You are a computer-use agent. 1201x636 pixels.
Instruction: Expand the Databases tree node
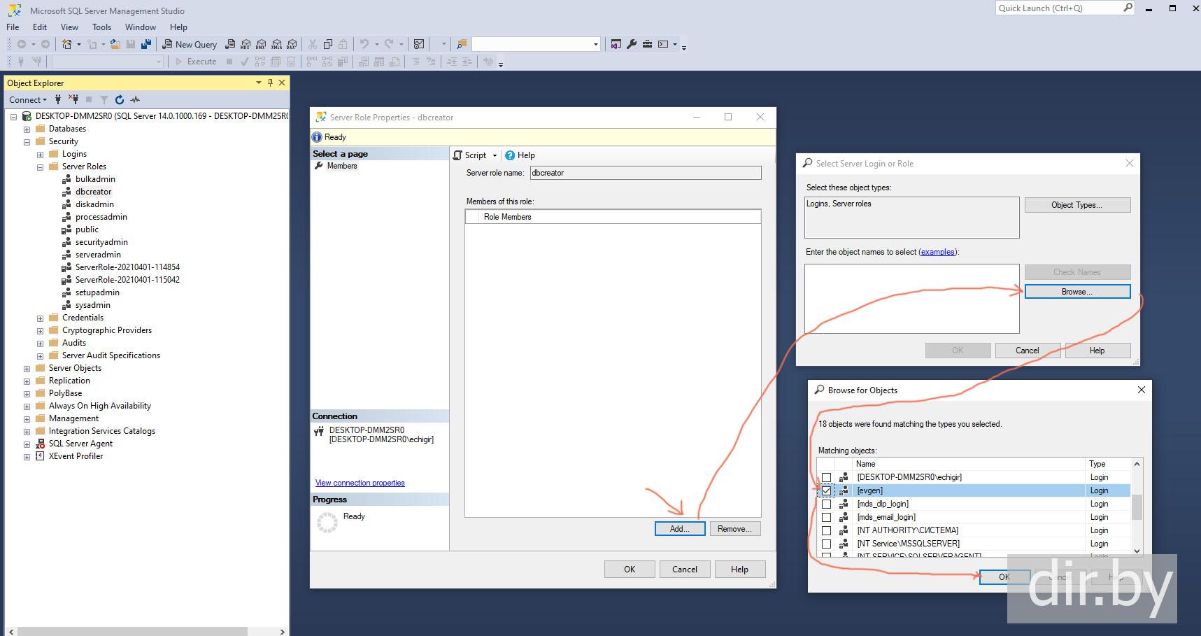click(x=27, y=129)
